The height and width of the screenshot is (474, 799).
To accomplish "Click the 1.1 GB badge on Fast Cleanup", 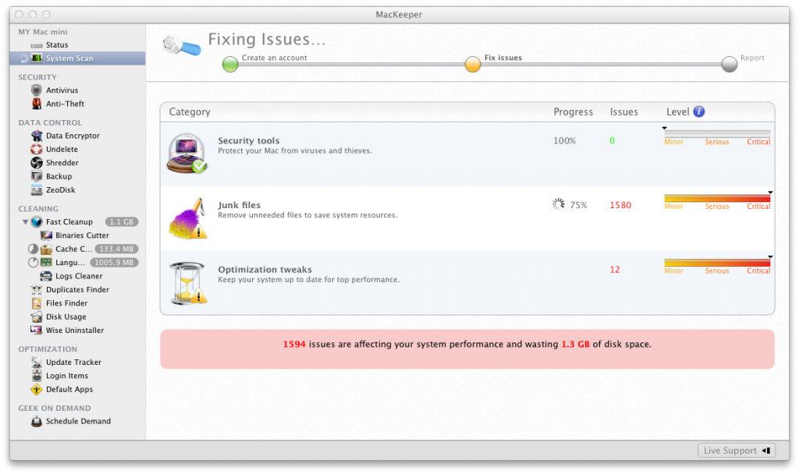I will pyautogui.click(x=122, y=222).
